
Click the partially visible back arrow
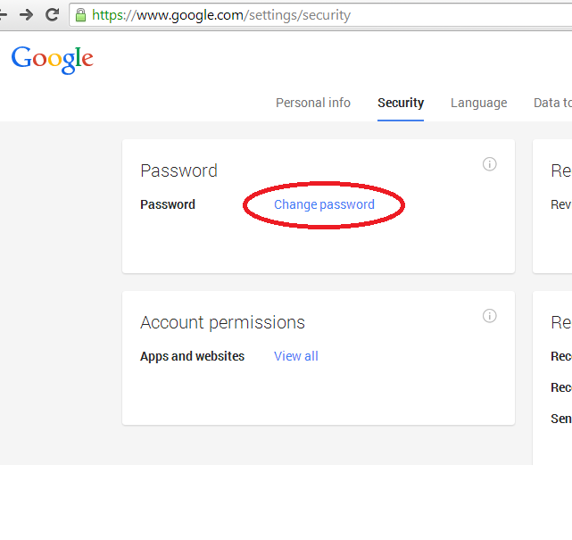[x=4, y=14]
